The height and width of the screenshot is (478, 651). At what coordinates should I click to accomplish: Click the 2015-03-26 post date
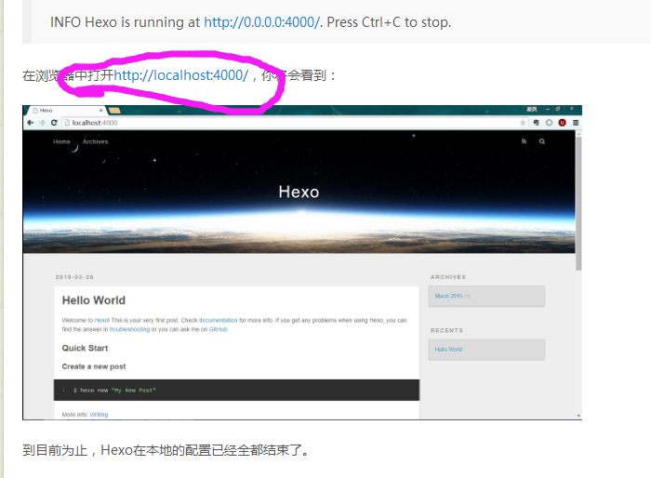[x=74, y=277]
